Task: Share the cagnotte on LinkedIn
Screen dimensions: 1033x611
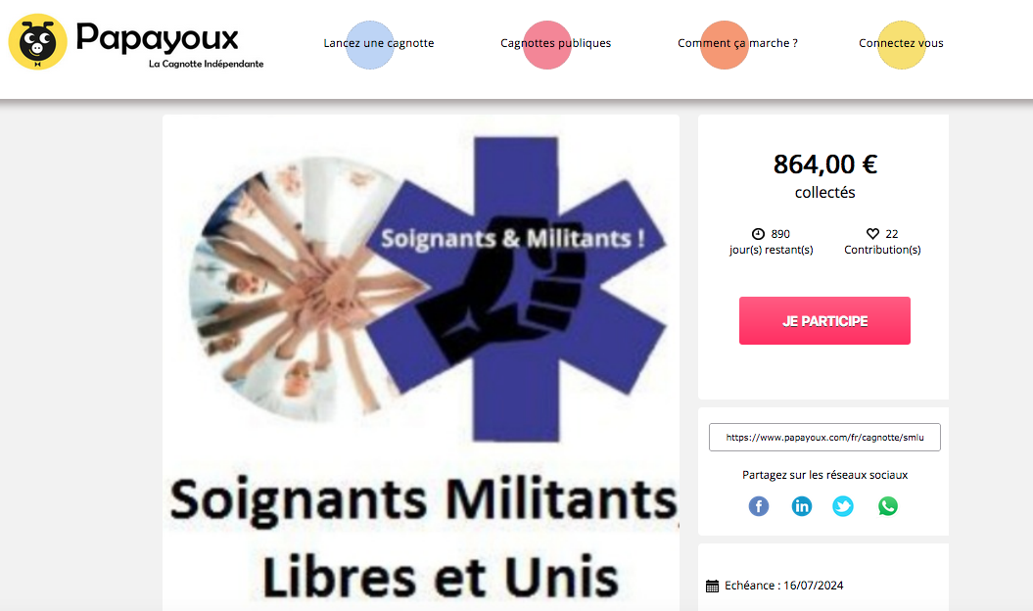Action: pos(801,506)
